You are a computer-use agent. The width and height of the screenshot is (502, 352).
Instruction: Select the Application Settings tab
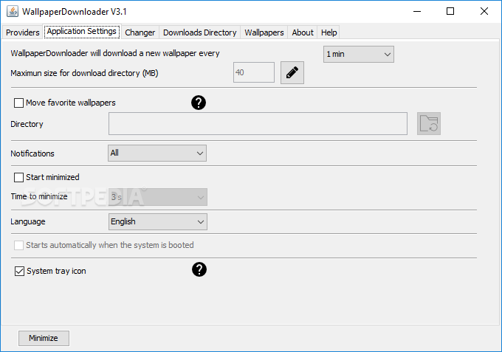click(82, 31)
